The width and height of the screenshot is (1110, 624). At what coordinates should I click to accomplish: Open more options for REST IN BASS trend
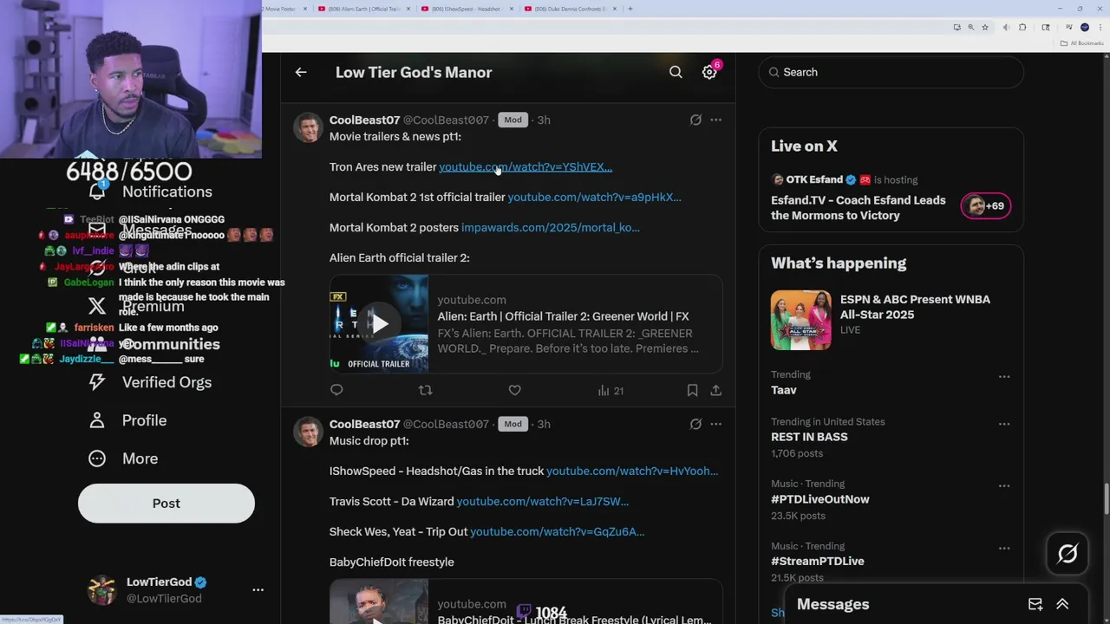point(1004,424)
